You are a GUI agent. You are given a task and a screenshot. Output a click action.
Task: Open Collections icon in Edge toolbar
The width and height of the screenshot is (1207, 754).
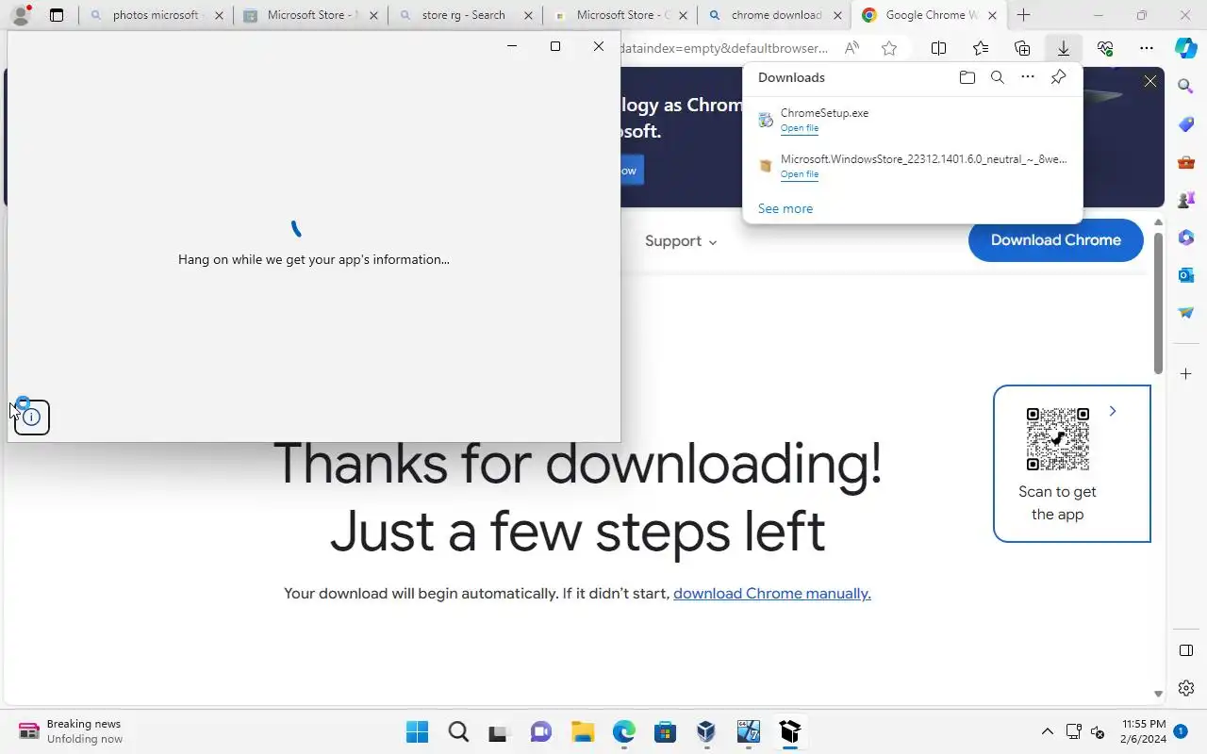(x=1022, y=48)
